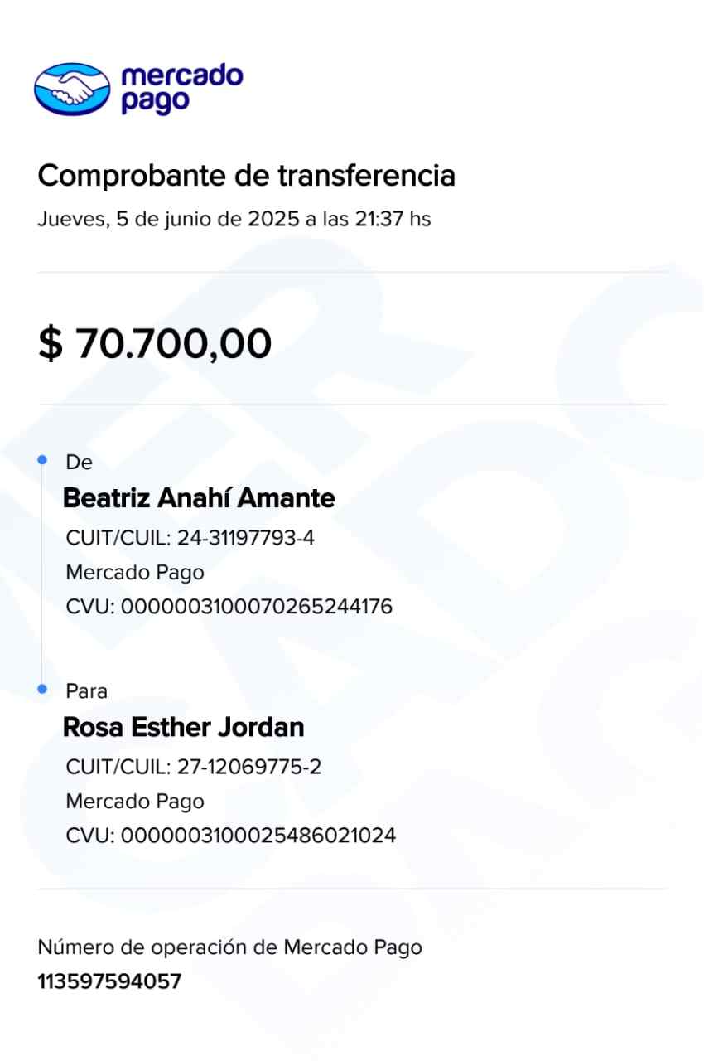The image size is (704, 1061).
Task: Select recipient CVU ending in 021024
Action: (x=230, y=835)
